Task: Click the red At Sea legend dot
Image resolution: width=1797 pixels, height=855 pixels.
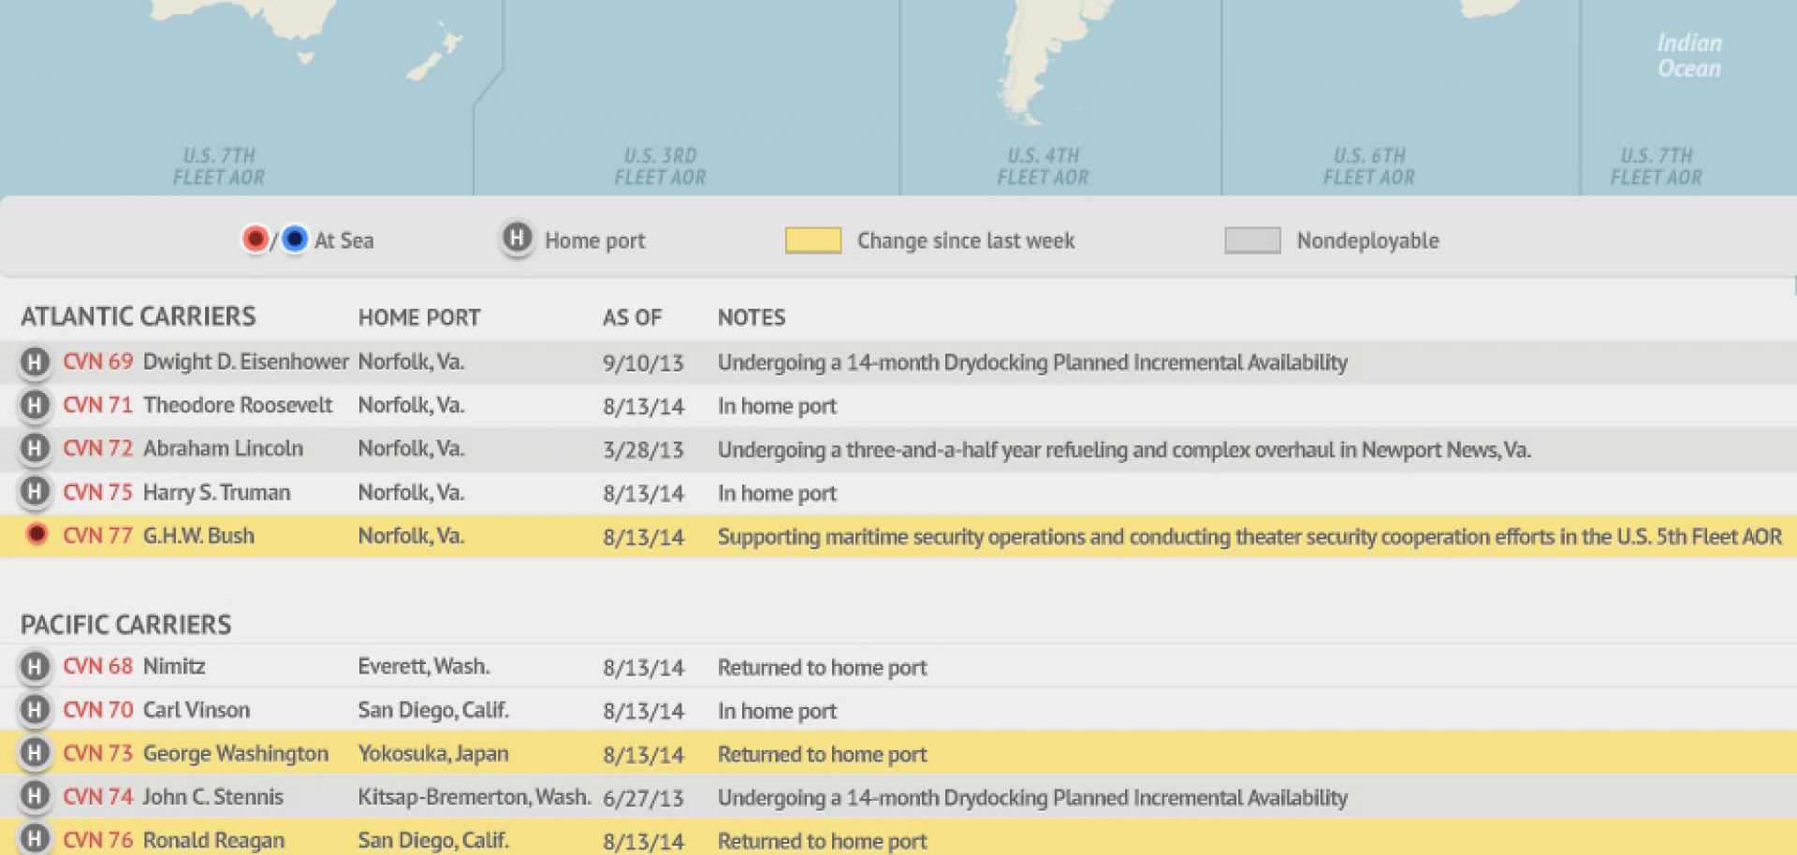Action: (255, 239)
